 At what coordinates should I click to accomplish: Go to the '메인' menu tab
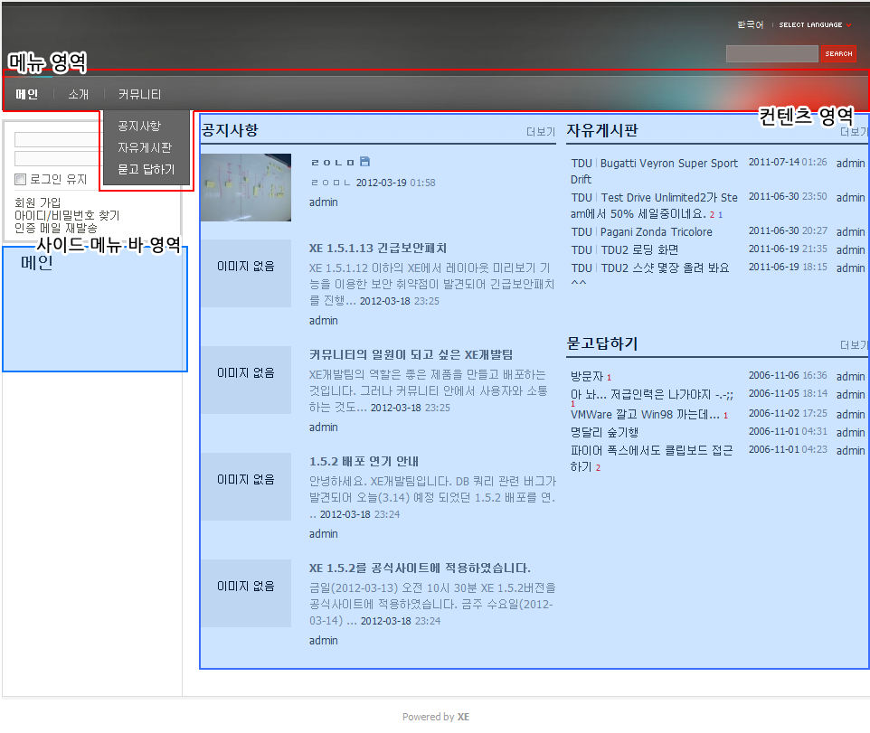pos(27,94)
